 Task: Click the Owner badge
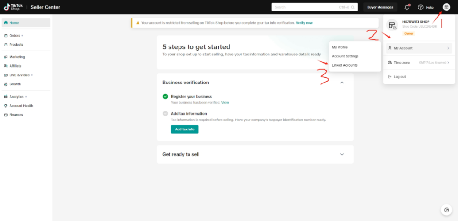pyautogui.click(x=408, y=34)
